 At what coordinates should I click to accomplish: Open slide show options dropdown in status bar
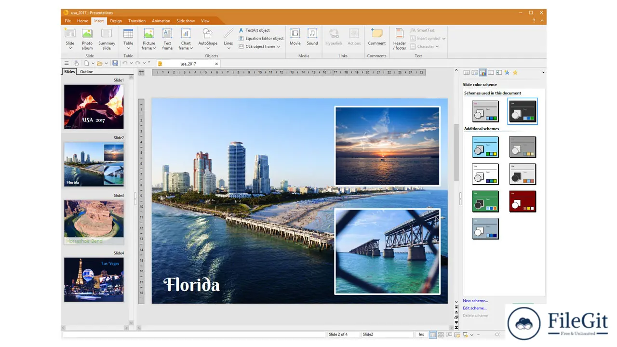[x=471, y=334]
